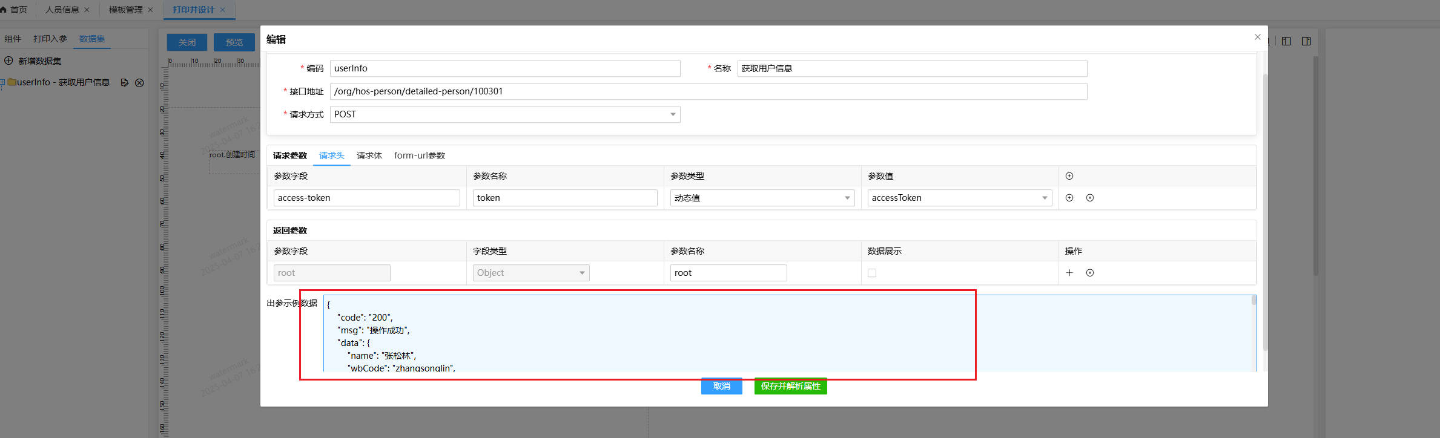Image resolution: width=1440 pixels, height=438 pixels.
Task: Click the 接口地址 input field
Action: coord(708,91)
